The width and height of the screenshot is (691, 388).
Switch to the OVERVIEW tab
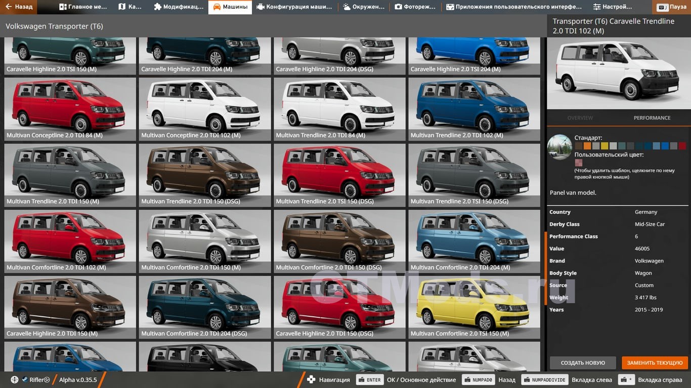(x=580, y=118)
